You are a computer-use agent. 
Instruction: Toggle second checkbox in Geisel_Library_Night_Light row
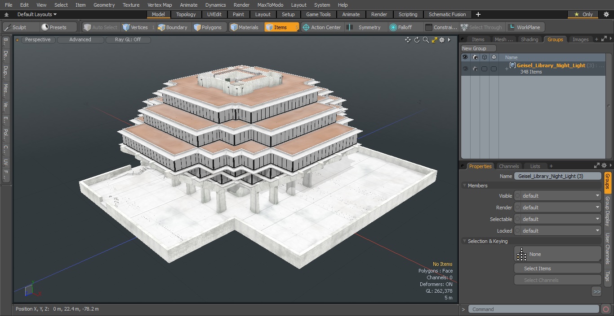coord(494,69)
